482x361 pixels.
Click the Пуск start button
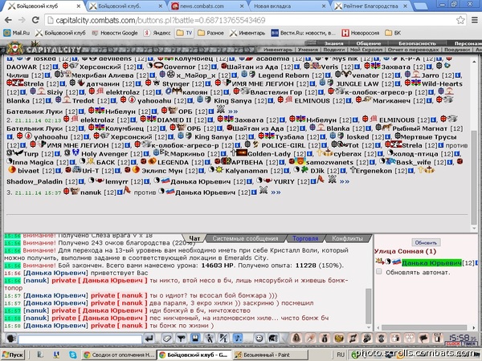(13, 355)
